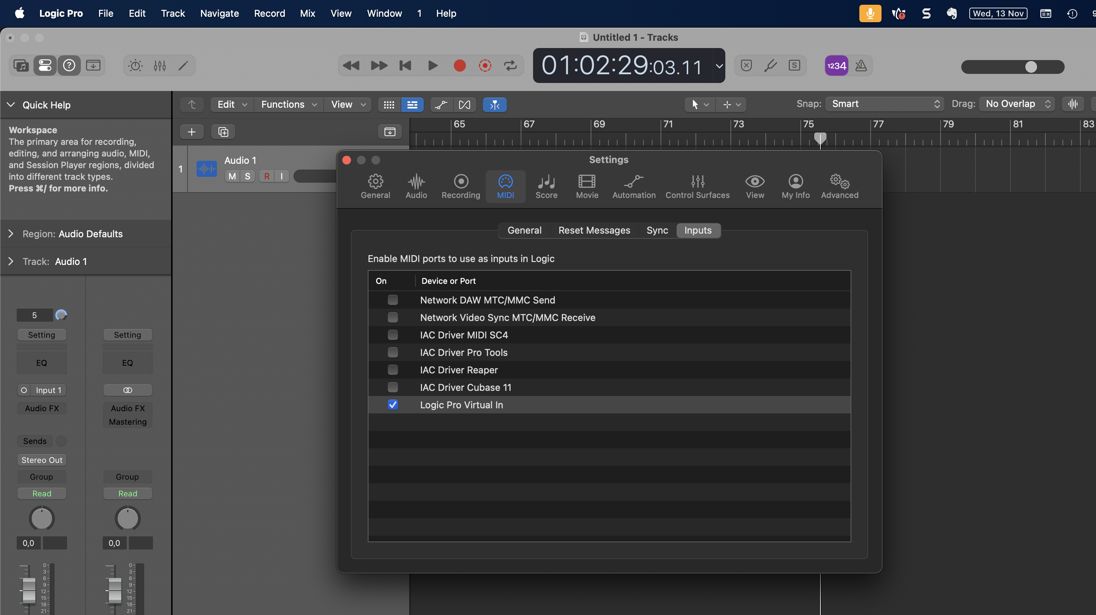The height and width of the screenshot is (615, 1096).
Task: Click the Record button in transport
Action: coord(460,66)
